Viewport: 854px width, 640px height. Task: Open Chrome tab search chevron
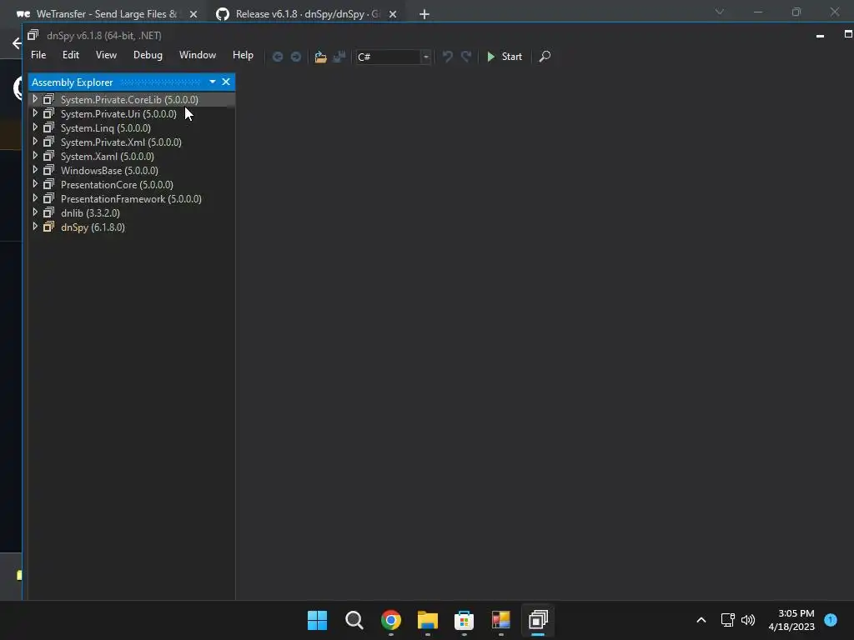point(720,12)
